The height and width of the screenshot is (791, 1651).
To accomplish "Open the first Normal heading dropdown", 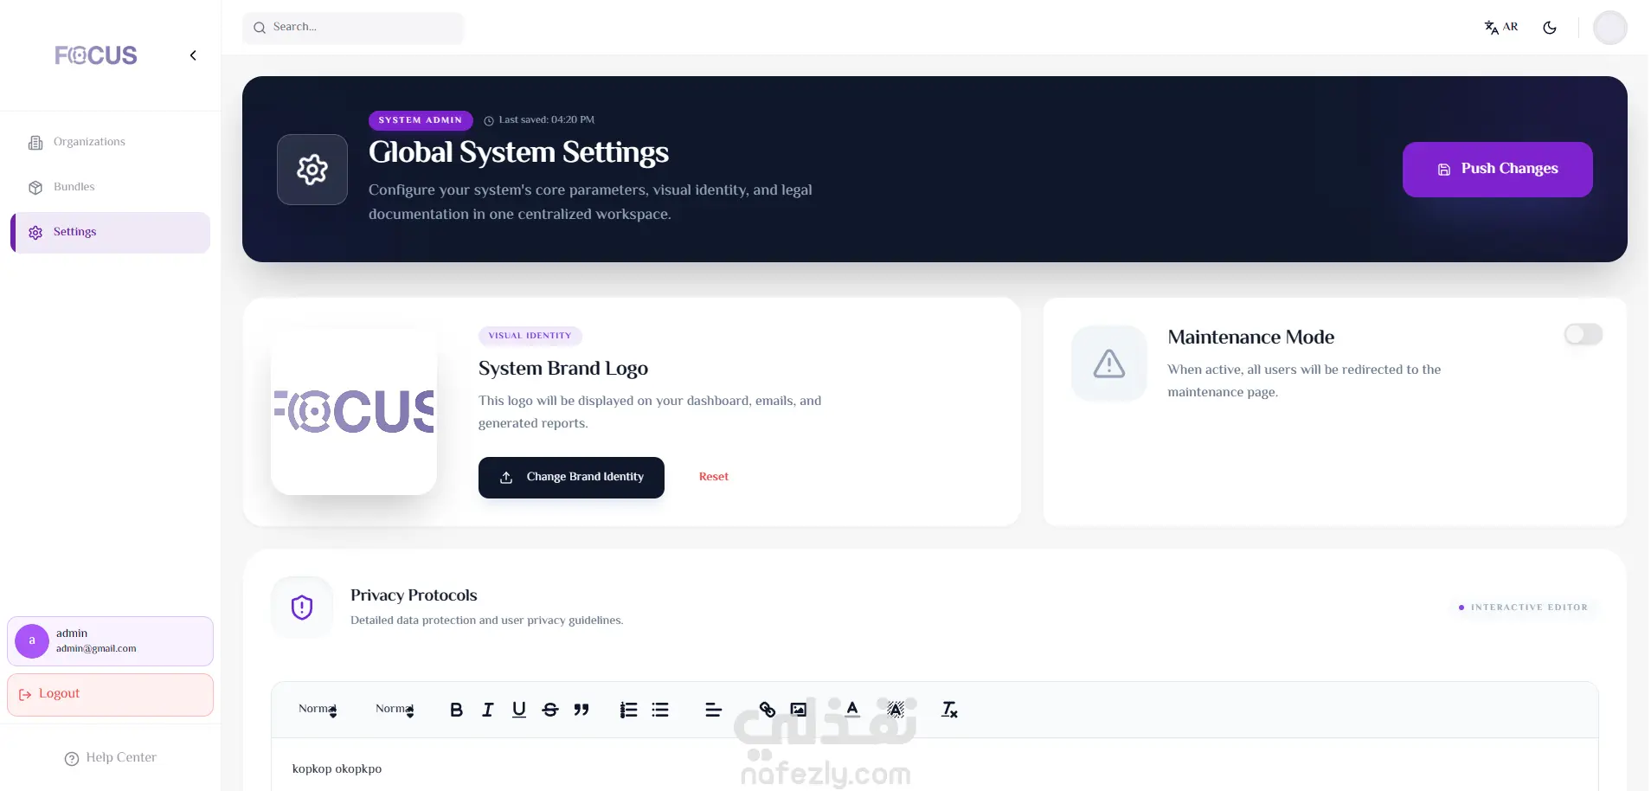I will coord(318,710).
